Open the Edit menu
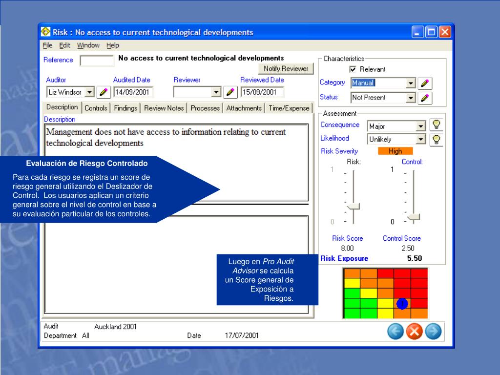Image resolution: width=500 pixels, height=375 pixels. click(x=65, y=45)
